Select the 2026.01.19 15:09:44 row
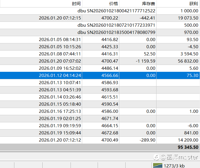Viewport: 200px width, 168px height. 100,133
